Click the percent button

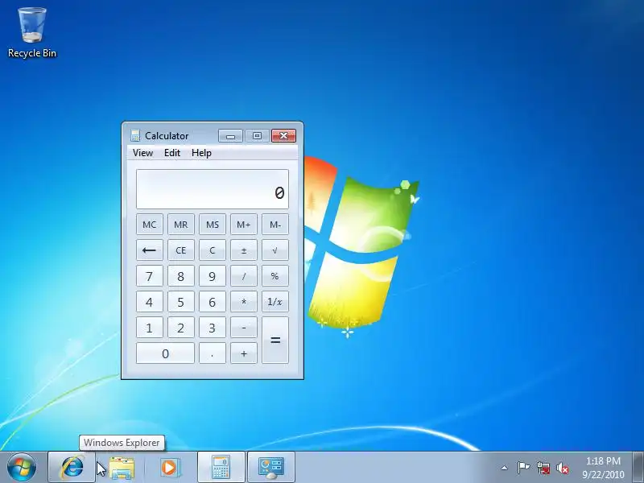(275, 276)
